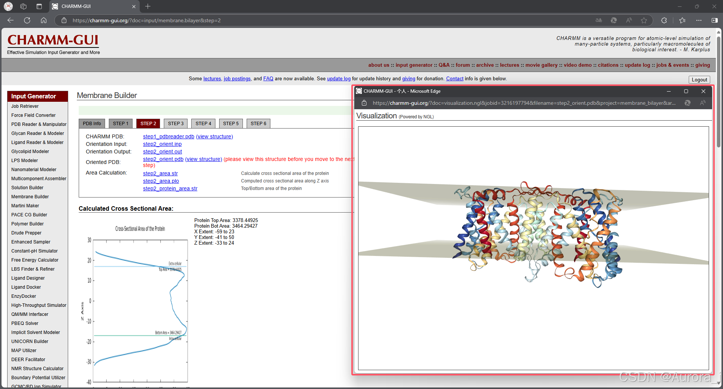
Task: Open Solution Builder in sidebar
Action: 27,188
